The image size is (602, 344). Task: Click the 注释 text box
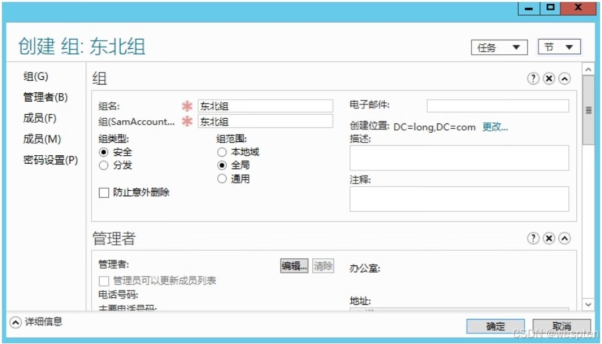pos(459,199)
